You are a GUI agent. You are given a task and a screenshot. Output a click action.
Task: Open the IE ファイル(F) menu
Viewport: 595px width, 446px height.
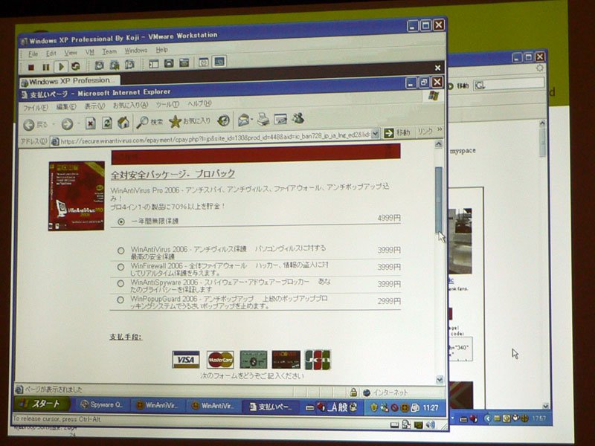(35, 108)
